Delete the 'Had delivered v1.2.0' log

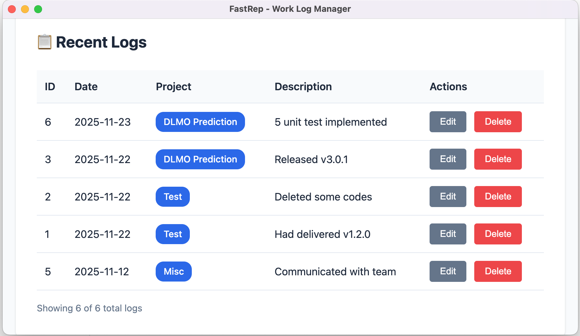click(498, 234)
